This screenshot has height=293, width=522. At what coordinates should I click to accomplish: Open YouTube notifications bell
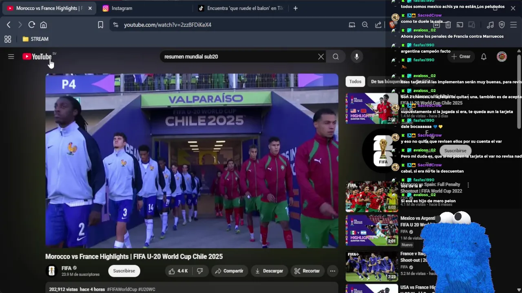click(484, 57)
